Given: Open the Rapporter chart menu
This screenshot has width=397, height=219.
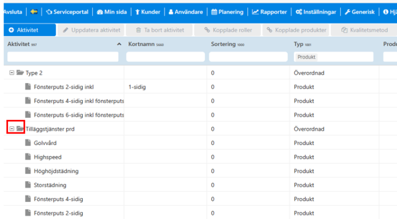Looking at the screenshot, I should (269, 12).
